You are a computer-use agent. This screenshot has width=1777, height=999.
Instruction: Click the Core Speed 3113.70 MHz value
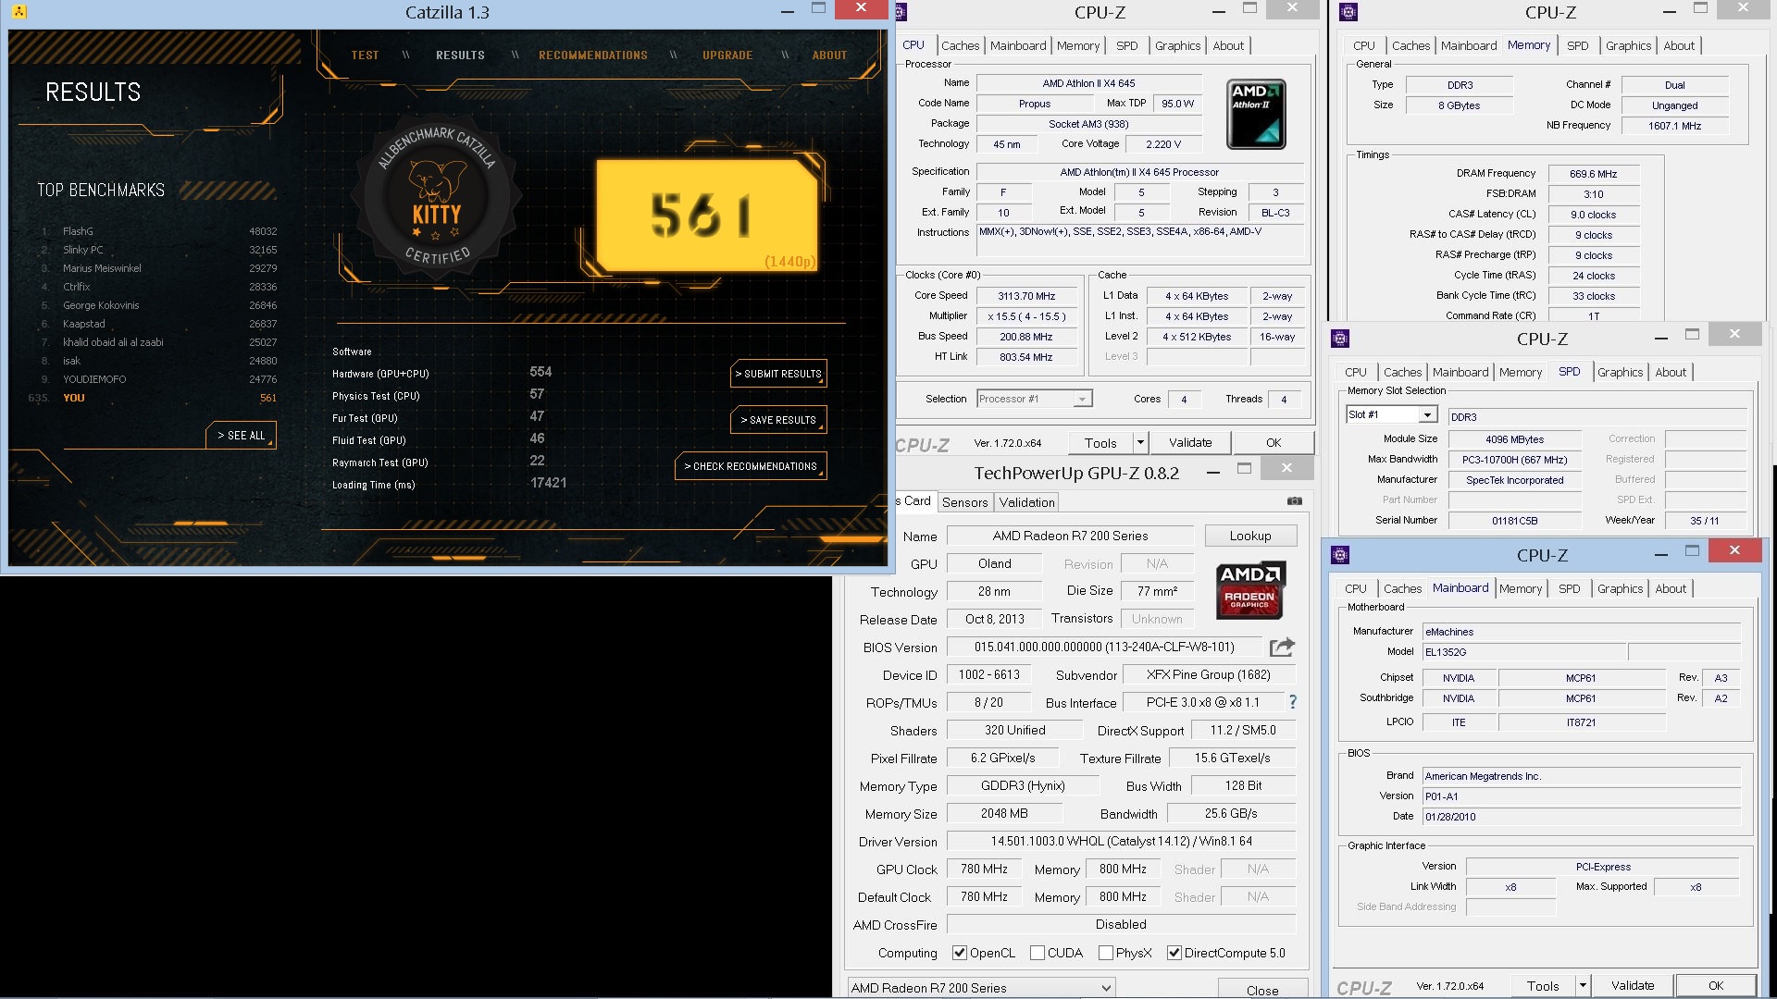point(1026,296)
